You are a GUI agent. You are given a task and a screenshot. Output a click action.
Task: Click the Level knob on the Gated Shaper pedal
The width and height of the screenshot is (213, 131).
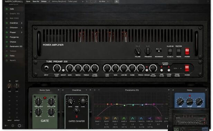pyautogui.click(x=83, y=102)
